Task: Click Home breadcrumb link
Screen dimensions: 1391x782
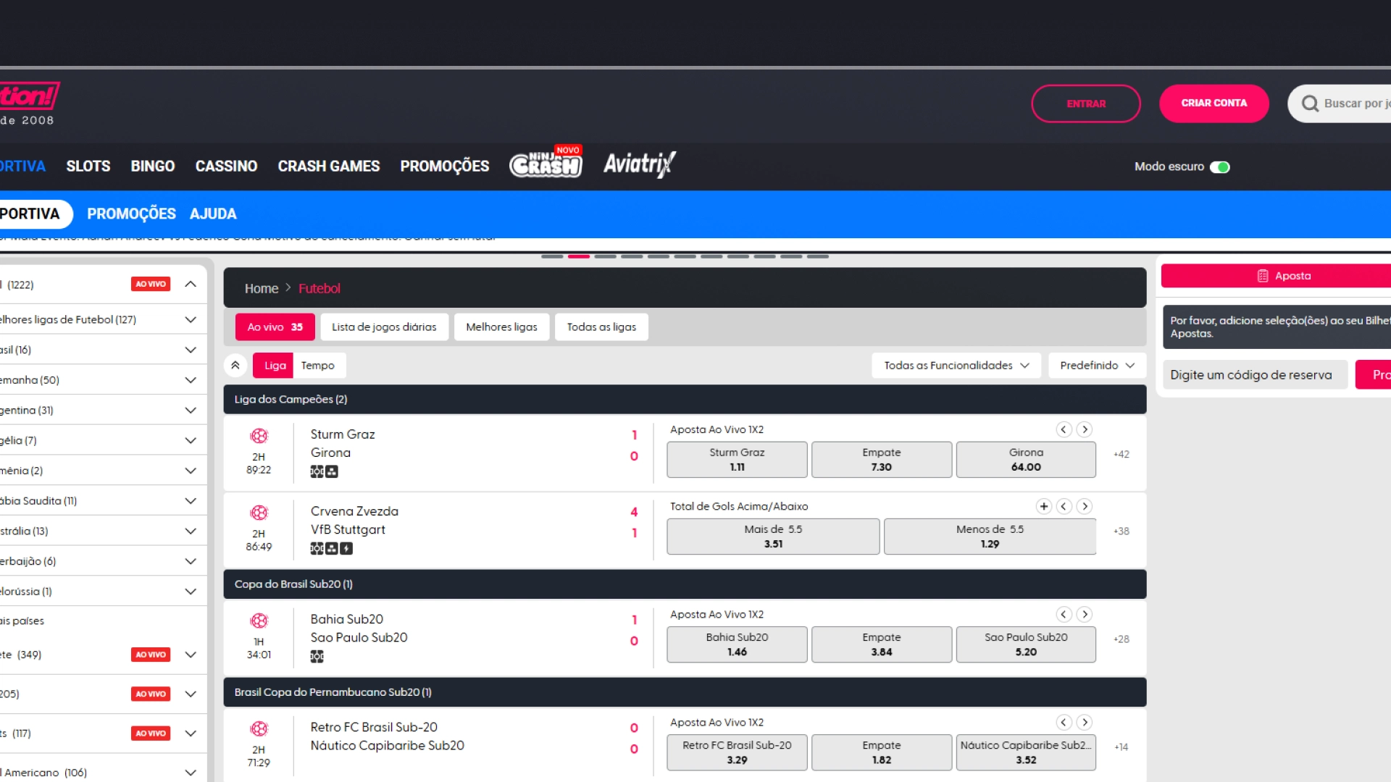Action: pos(262,288)
